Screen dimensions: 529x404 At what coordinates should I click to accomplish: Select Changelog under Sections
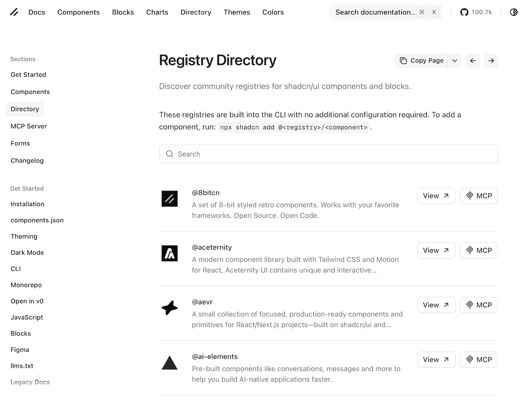(27, 160)
